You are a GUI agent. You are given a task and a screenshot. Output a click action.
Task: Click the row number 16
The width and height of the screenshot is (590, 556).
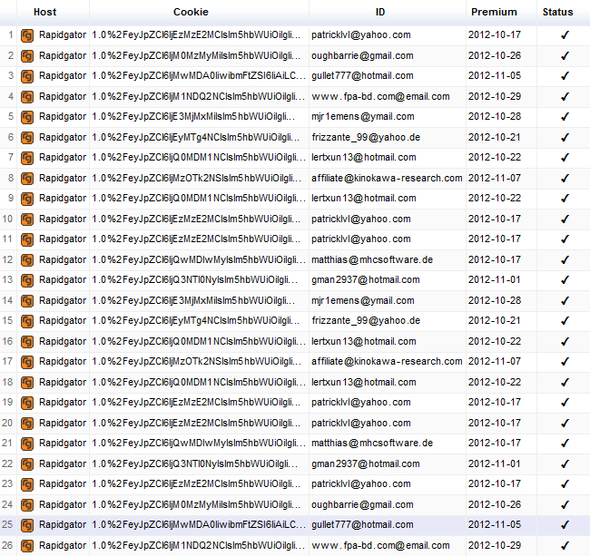(x=7, y=341)
